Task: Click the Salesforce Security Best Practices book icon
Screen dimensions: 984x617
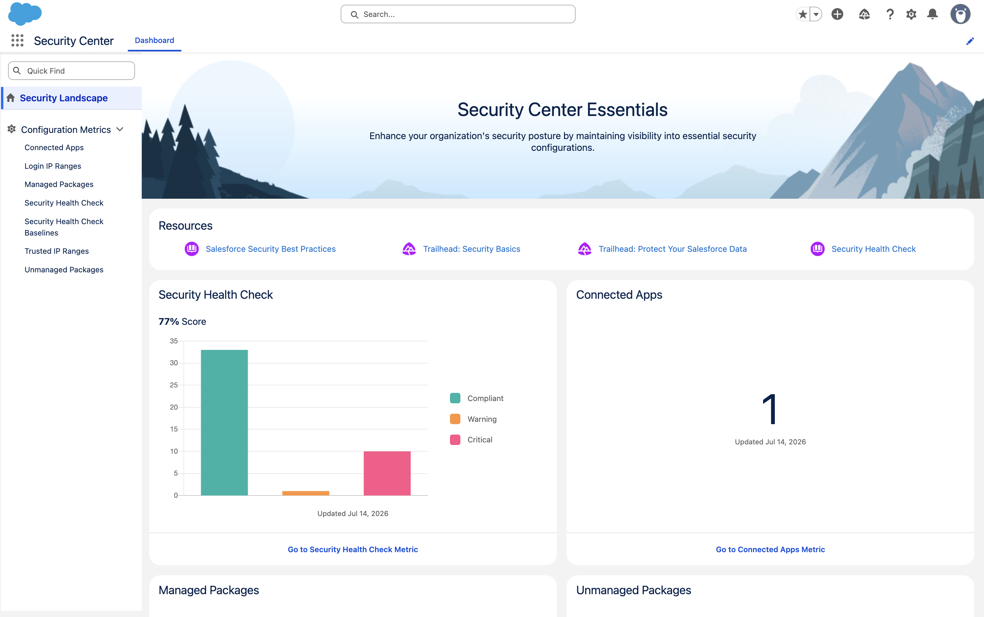Action: pos(191,249)
